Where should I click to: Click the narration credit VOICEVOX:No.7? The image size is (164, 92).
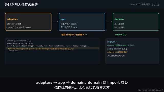(150, 90)
